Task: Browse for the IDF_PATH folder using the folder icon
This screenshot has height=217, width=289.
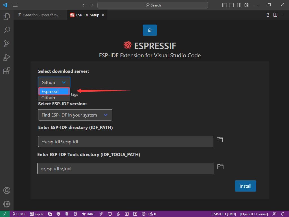Action: pyautogui.click(x=220, y=140)
